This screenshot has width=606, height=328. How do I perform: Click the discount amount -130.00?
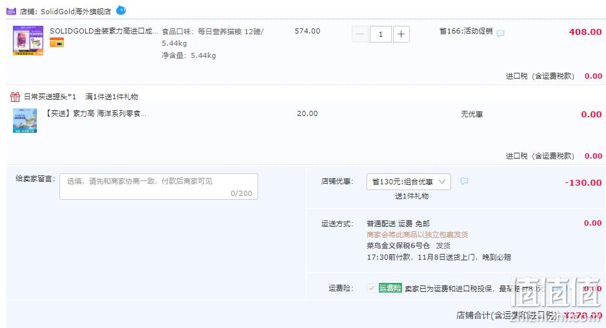583,182
